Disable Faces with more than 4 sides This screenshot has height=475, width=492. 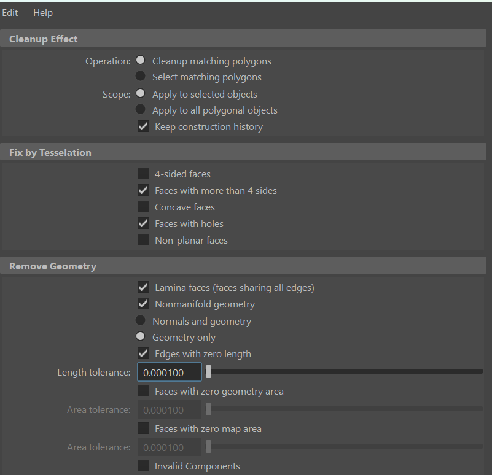coord(144,190)
